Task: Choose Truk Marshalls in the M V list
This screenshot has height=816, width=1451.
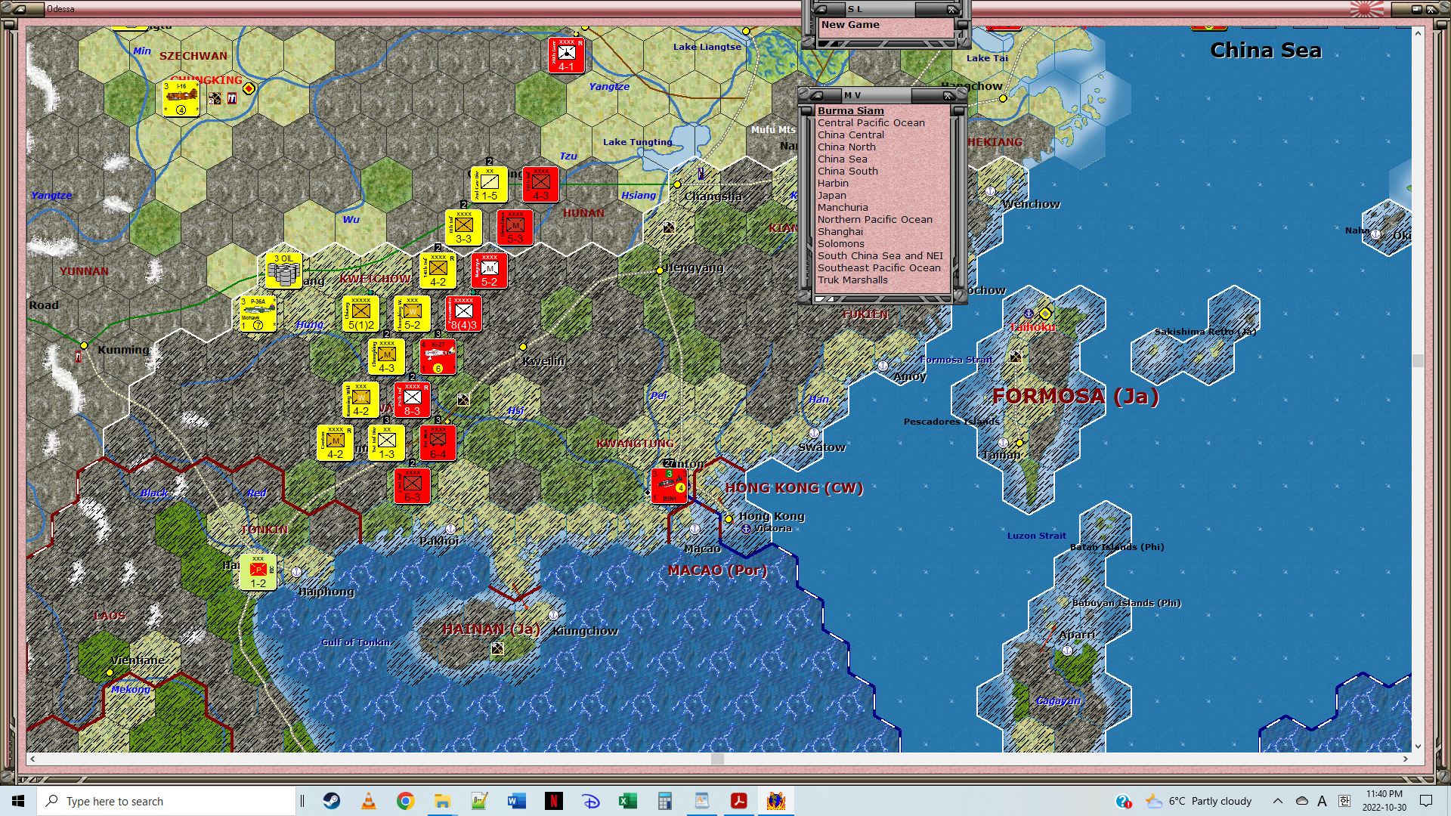Action: click(852, 280)
